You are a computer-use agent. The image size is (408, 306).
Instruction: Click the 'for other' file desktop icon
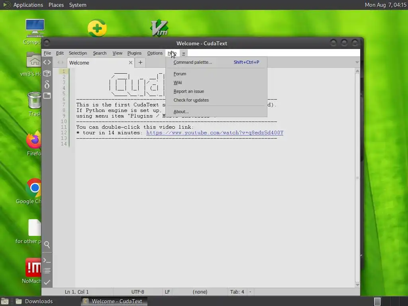tap(35, 228)
